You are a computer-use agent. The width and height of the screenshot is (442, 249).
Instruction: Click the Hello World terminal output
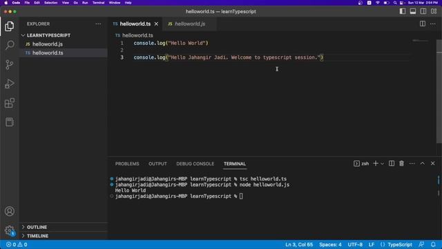tap(131, 191)
